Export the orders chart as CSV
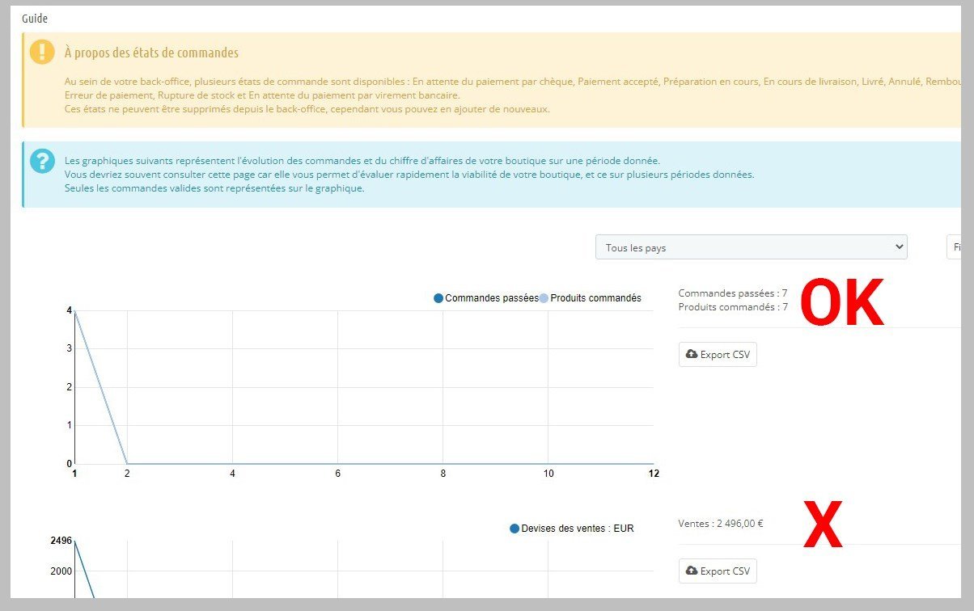Screen dimensions: 974x611 pos(718,355)
